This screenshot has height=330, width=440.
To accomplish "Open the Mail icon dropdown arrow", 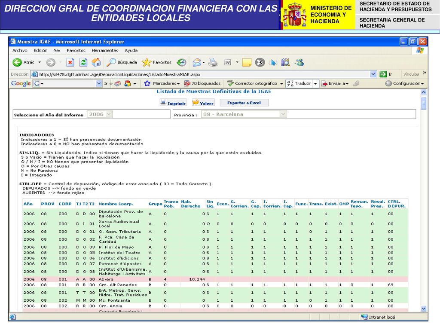I will click(204, 62).
